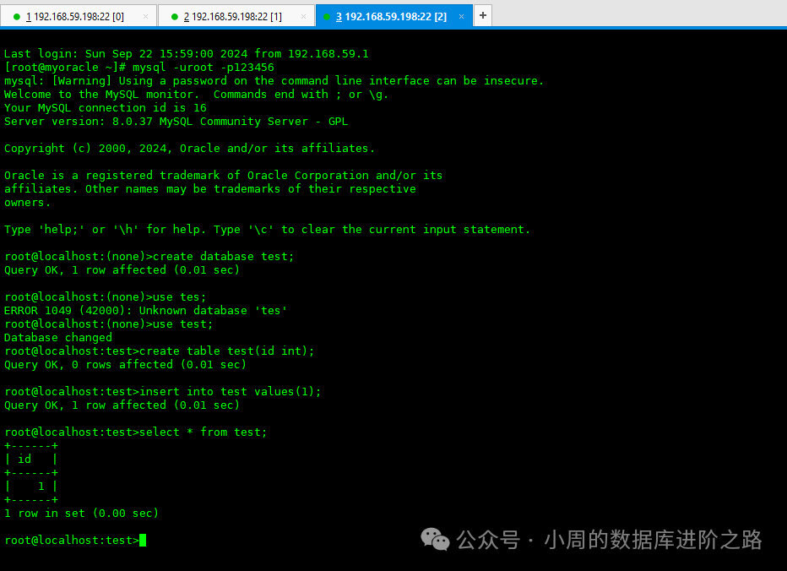This screenshot has width=787, height=571.
Task: Click "ERROR 1049 (42000): Unknown database" line
Action: (x=145, y=311)
